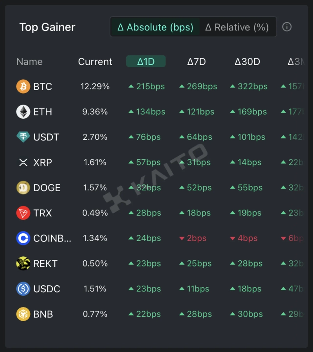Click the Coinbase logo icon
The image size is (313, 352).
click(x=23, y=238)
